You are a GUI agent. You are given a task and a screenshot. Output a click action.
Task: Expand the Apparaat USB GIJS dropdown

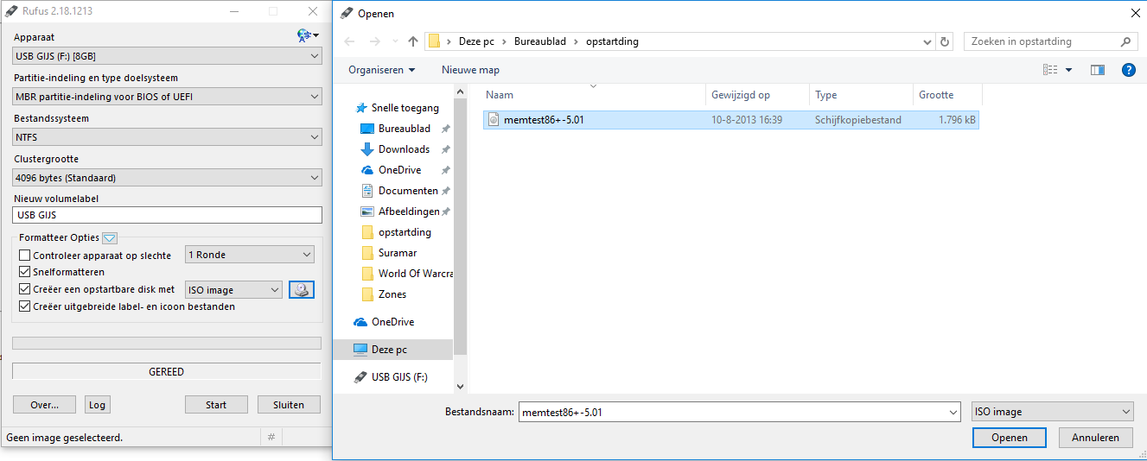[x=168, y=56]
